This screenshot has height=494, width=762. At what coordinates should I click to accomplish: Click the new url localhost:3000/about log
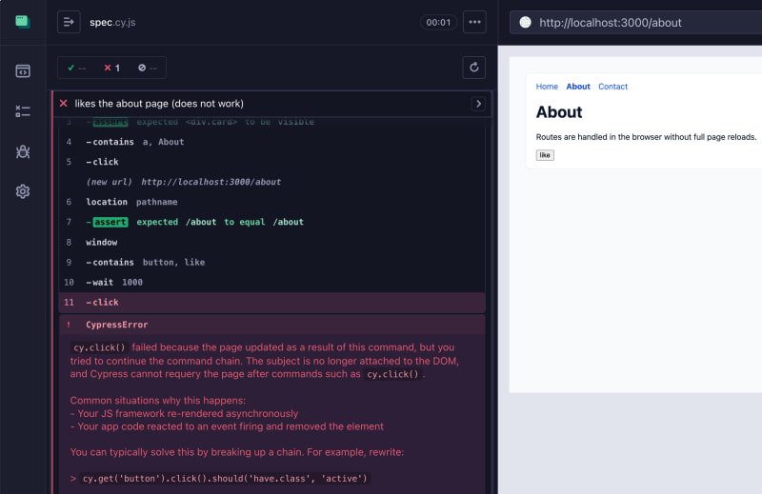point(272,182)
